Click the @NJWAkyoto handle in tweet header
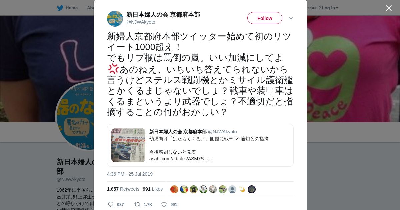 141,22
